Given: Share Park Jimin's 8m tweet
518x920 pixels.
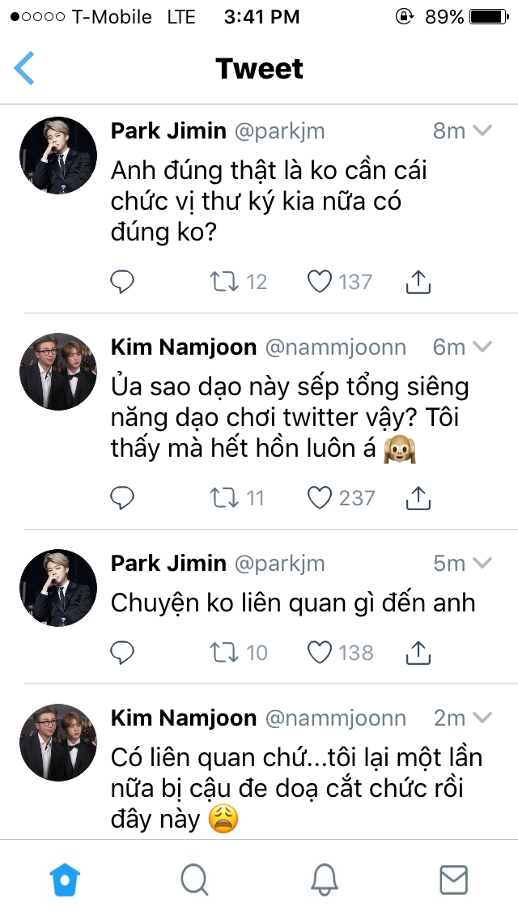Looking at the screenshot, I should pyautogui.click(x=418, y=282).
